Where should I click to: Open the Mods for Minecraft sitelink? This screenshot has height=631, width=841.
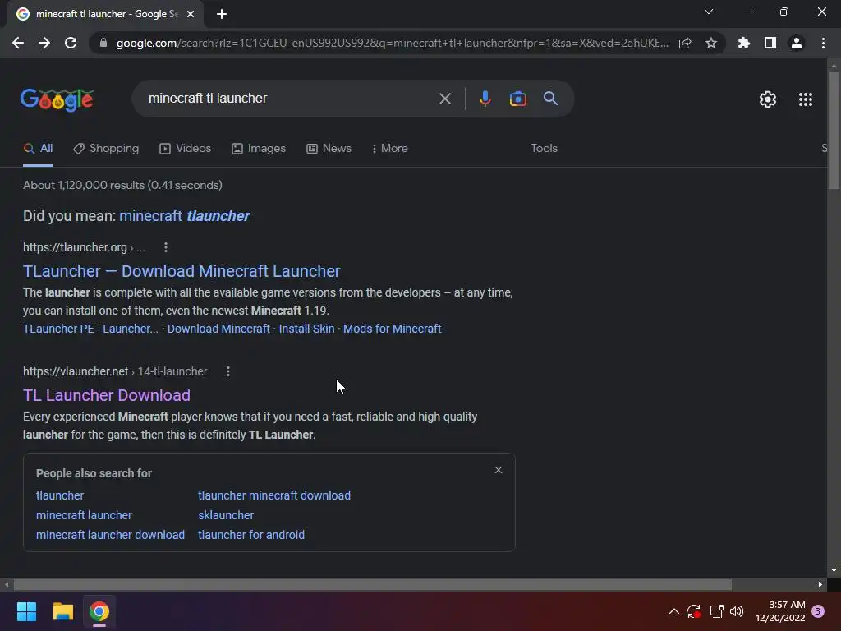[392, 329]
